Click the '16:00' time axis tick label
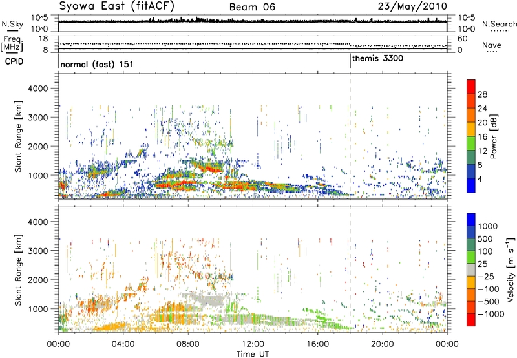 click(317, 344)
